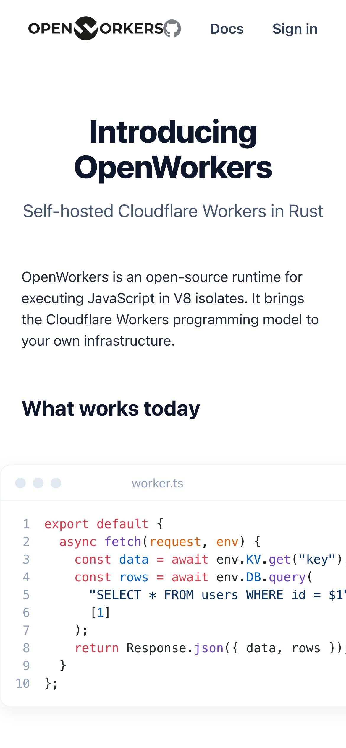Click line number 10 in code gutter

(x=23, y=683)
